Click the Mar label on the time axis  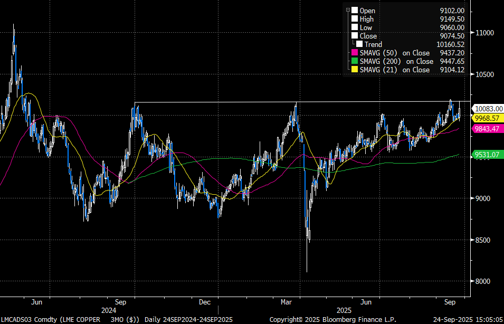(x=287, y=302)
